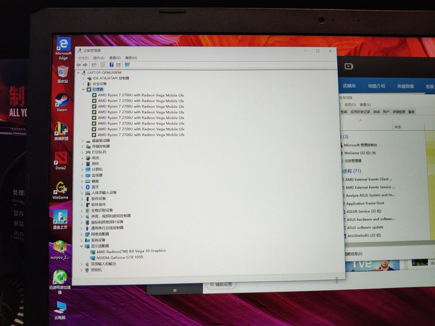Collapse the LAPTOP-QFMUF8FM root node

click(x=78, y=73)
